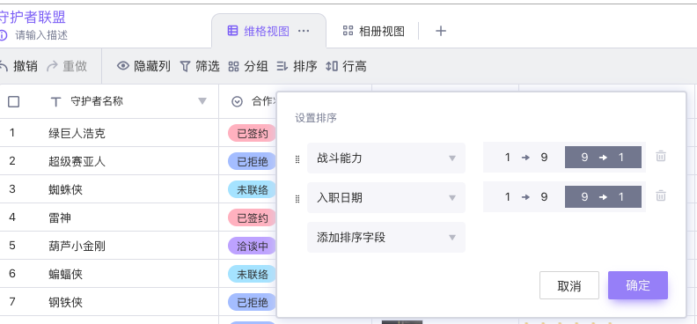This screenshot has height=324, width=697.
Task: Set 战斗能力 sort to ascending 1→9
Action: tap(525, 157)
